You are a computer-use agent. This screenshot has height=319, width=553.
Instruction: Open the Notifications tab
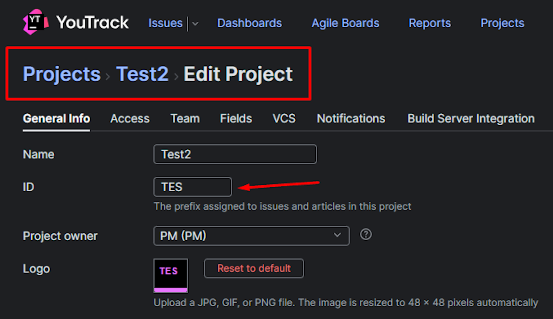(x=351, y=119)
